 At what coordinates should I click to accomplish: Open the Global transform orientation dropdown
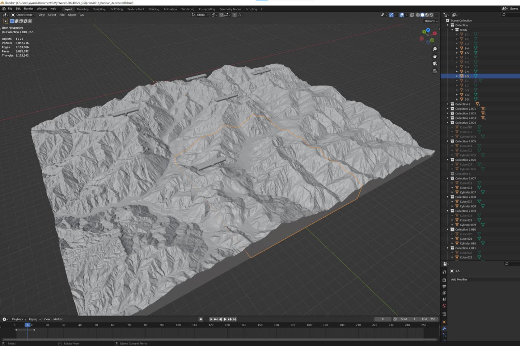(x=200, y=15)
